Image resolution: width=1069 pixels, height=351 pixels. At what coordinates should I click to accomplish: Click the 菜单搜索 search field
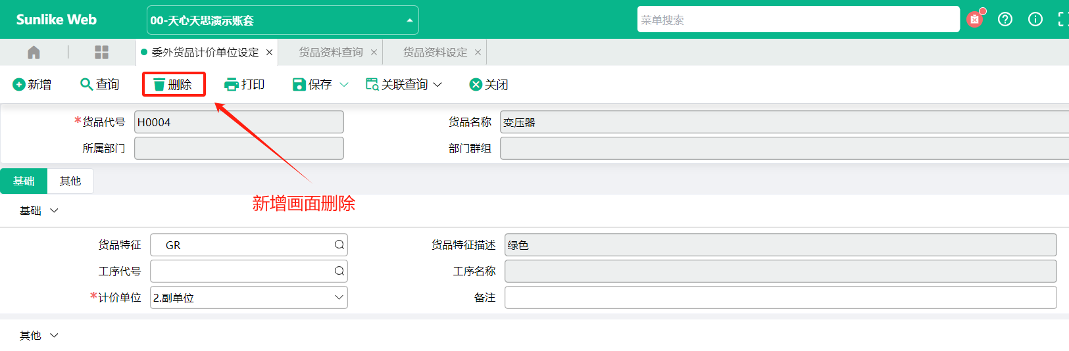pos(799,19)
